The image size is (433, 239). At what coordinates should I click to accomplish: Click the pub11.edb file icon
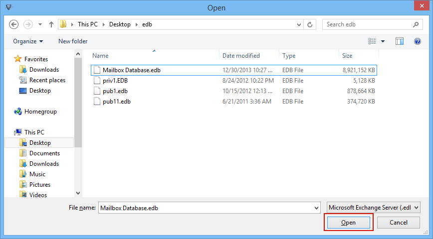(x=97, y=102)
